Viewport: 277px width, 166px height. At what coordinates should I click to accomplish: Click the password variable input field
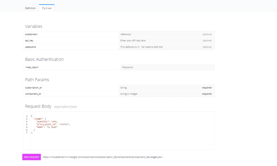click(166, 47)
